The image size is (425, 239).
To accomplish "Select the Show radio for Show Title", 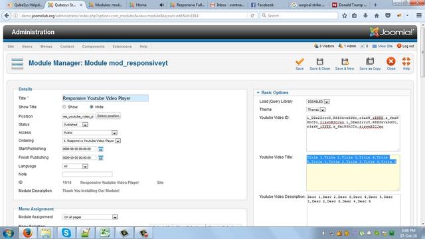I will pyautogui.click(x=64, y=107).
